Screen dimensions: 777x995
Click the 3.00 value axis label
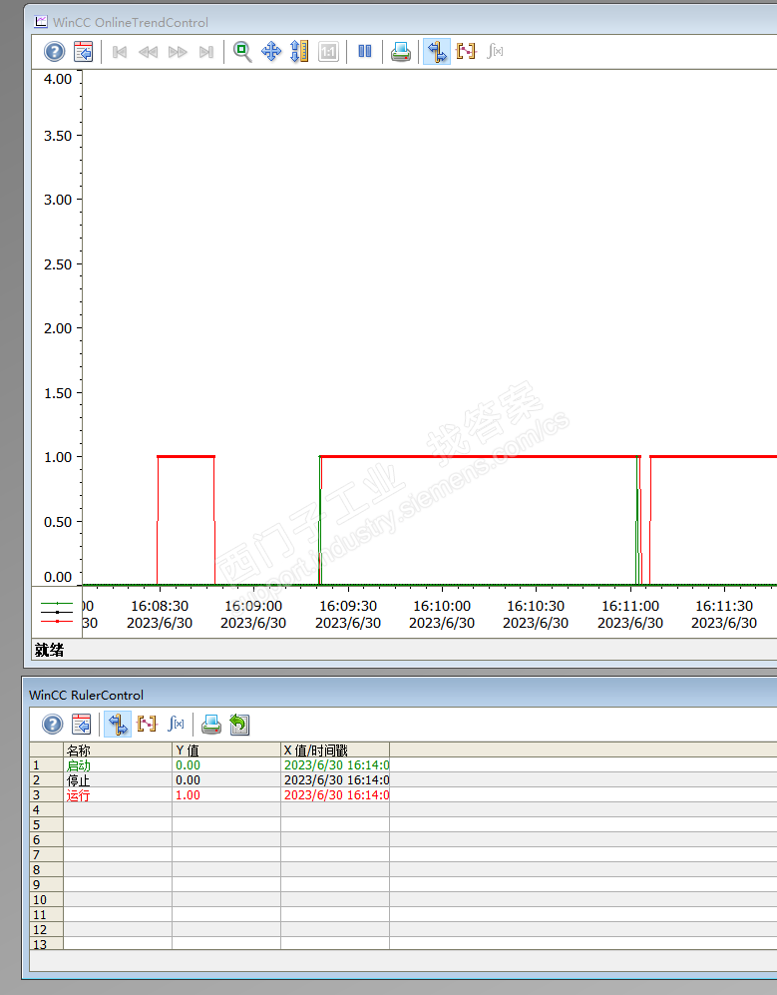[58, 200]
